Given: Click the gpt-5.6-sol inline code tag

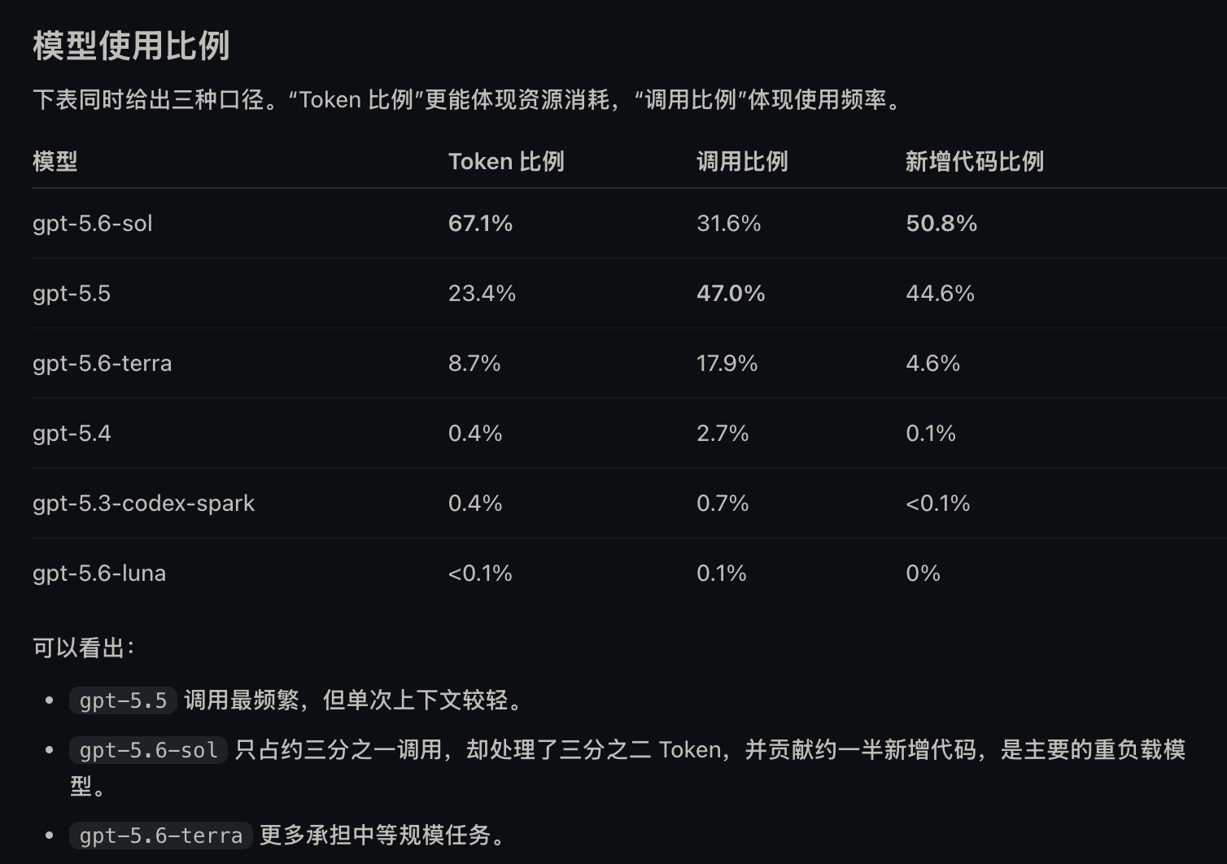Looking at the screenshot, I should pos(148,750).
